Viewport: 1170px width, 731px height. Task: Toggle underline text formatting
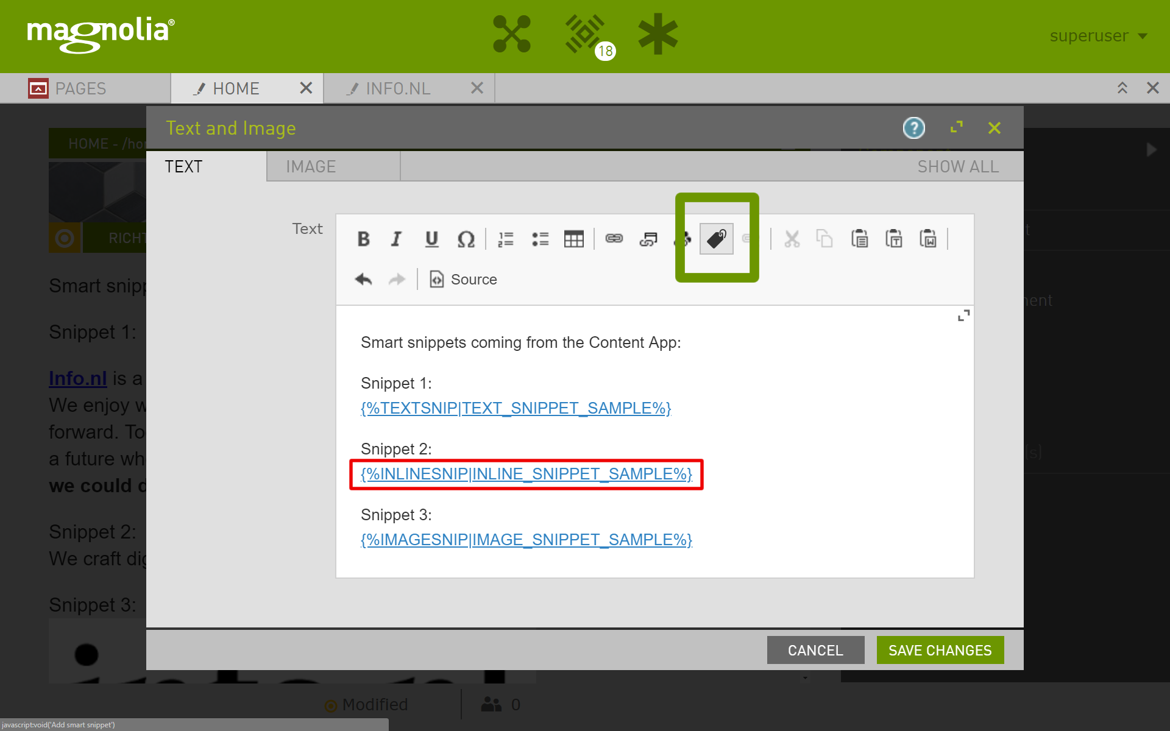[x=431, y=239]
